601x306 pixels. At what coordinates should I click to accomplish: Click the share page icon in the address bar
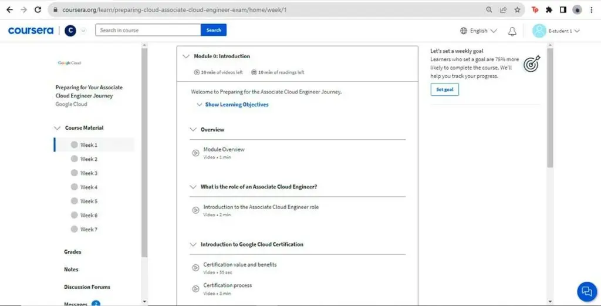503,10
